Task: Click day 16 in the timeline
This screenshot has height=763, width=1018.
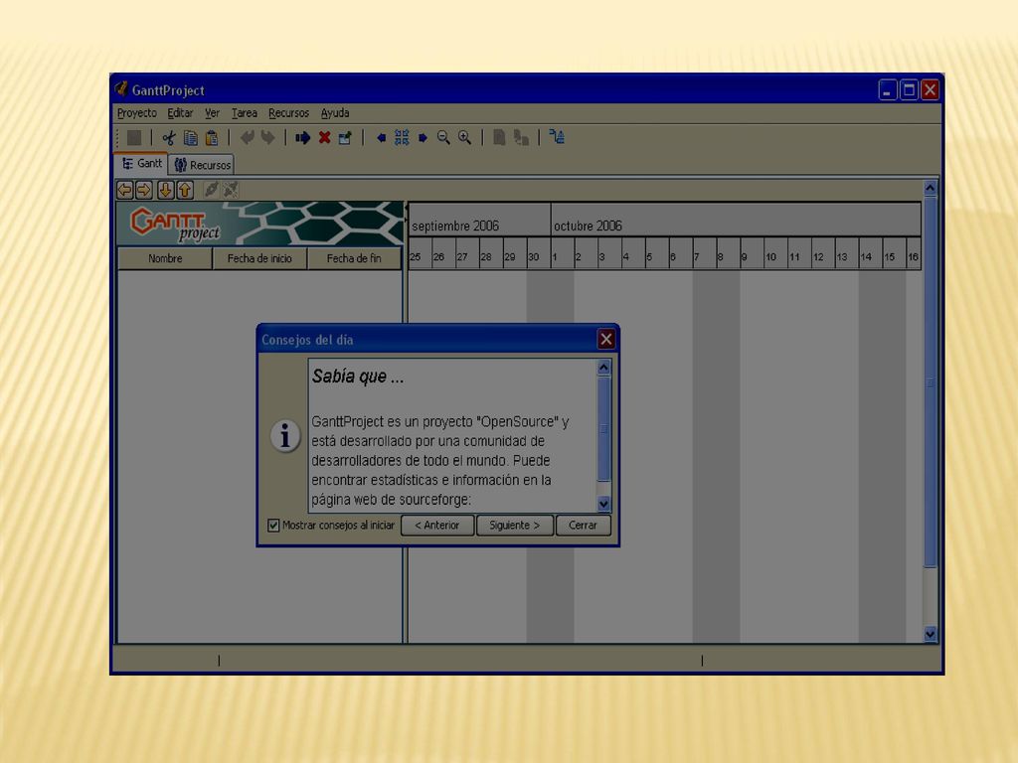Action: pyautogui.click(x=913, y=253)
